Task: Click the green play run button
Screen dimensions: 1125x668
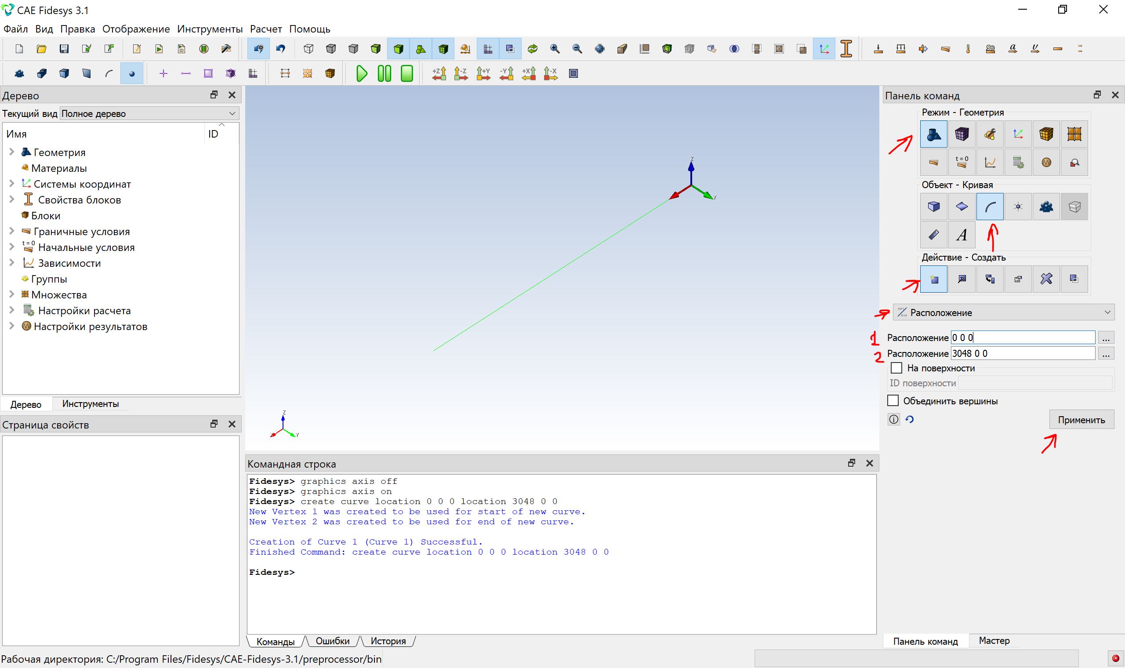Action: coord(362,73)
